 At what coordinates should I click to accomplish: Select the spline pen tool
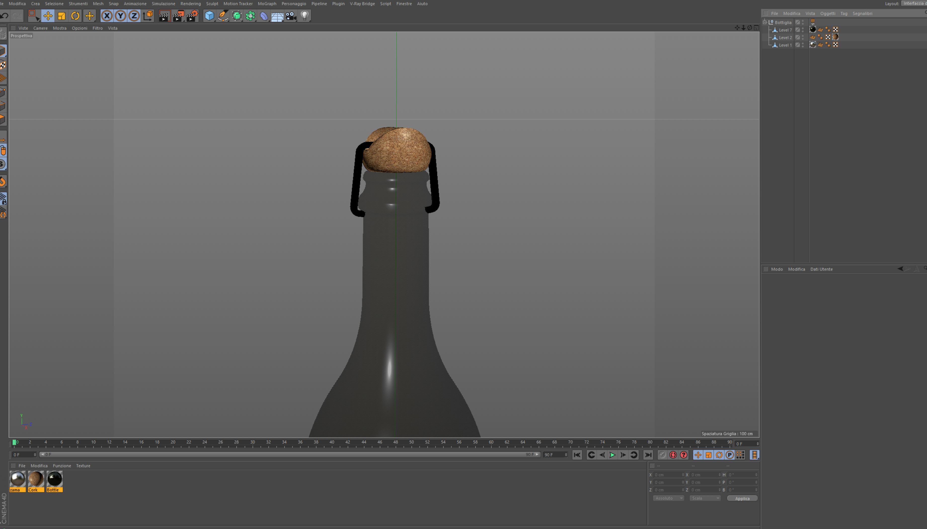click(x=223, y=16)
